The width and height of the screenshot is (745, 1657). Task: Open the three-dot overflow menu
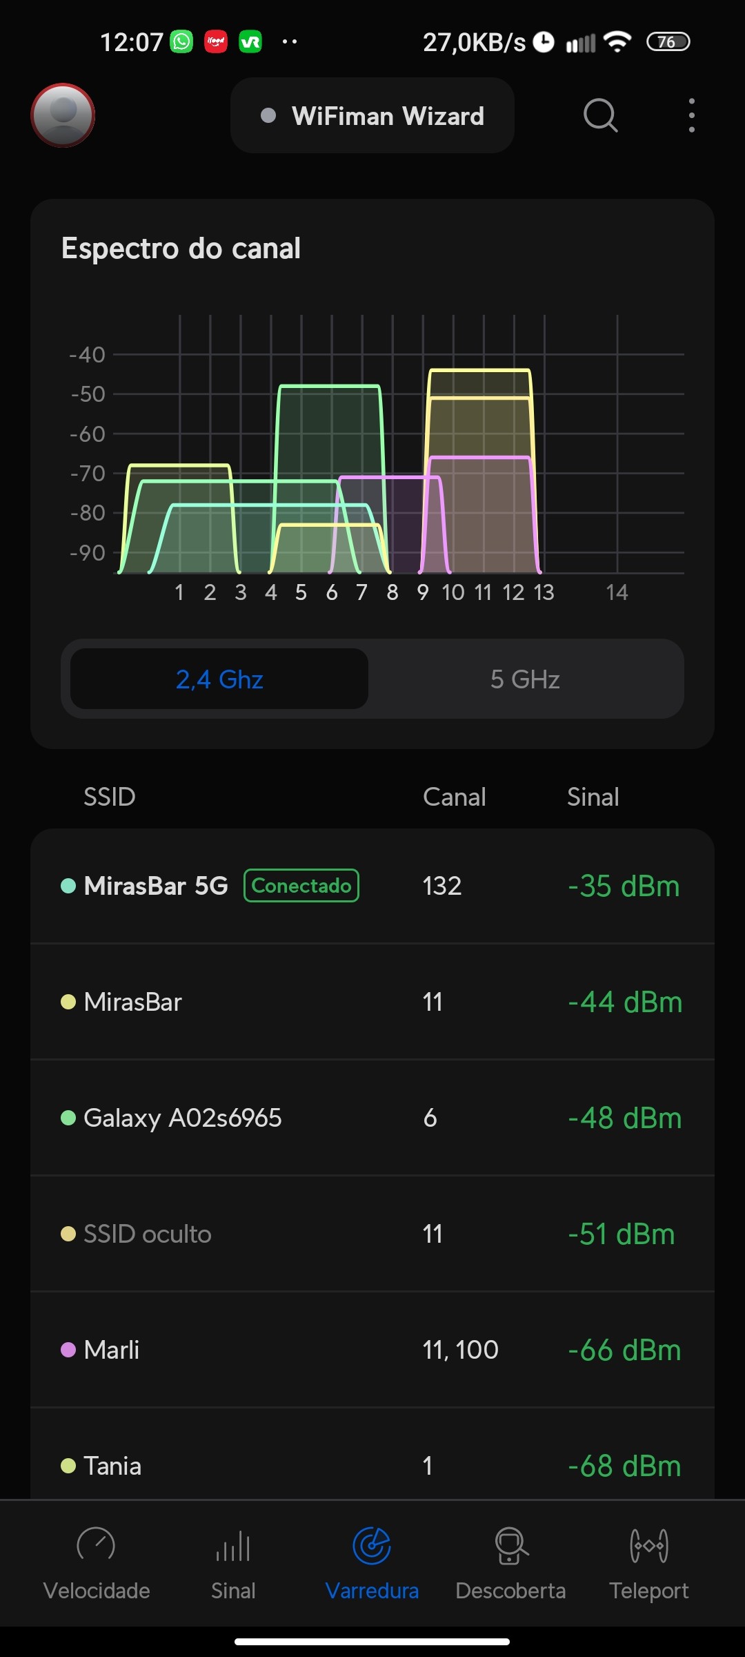pyautogui.click(x=691, y=115)
